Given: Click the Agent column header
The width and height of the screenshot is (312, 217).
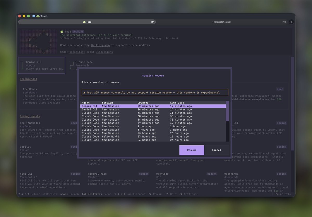Looking at the screenshot, I should [x=86, y=103].
